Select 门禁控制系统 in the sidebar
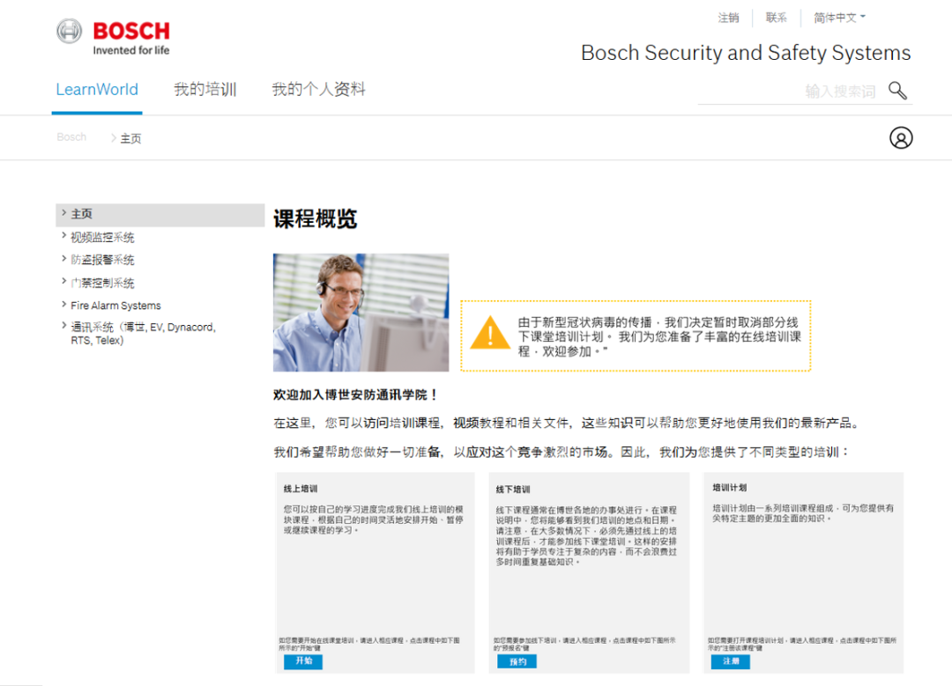The image size is (952, 686). [102, 283]
